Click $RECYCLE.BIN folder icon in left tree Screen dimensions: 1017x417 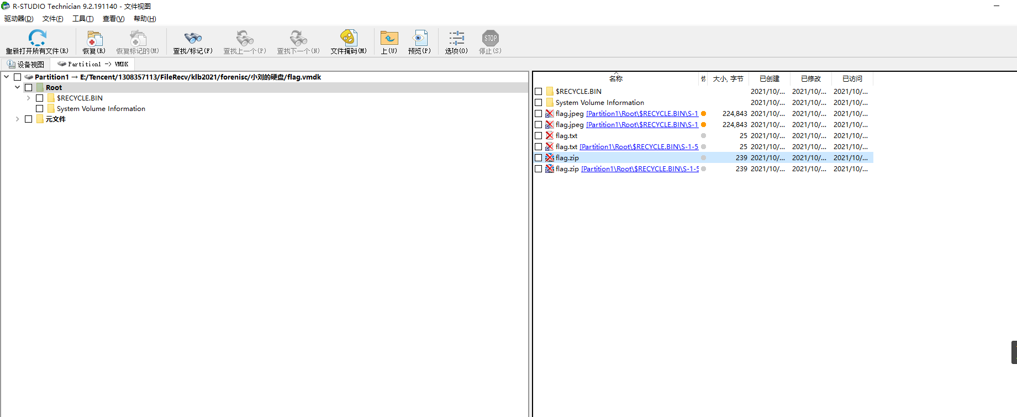tap(51, 98)
